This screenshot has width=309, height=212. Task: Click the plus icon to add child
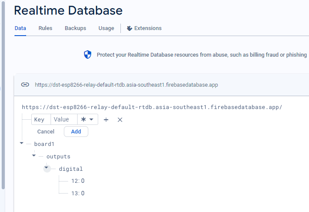point(106,120)
